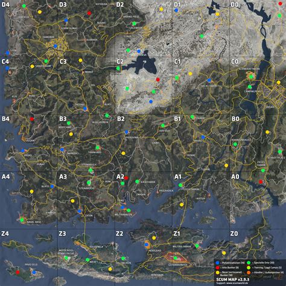Click the red bunker marker in sector A0
This screenshot has height=286, width=286.
click(x=261, y=182)
